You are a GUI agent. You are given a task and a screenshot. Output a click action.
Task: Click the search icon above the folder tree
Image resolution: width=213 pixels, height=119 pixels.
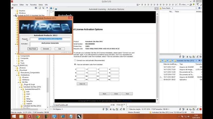pyautogui.click(x=43, y=8)
